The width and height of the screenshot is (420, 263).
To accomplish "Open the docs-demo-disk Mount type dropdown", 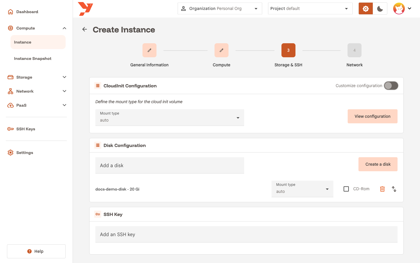I will [302, 189].
